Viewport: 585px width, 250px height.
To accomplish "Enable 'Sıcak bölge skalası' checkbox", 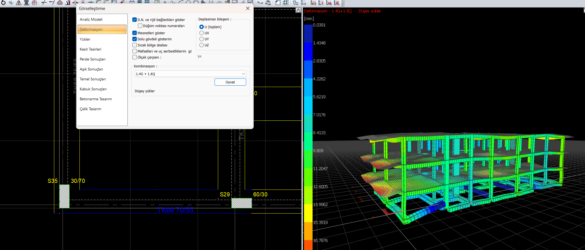I will (x=135, y=45).
